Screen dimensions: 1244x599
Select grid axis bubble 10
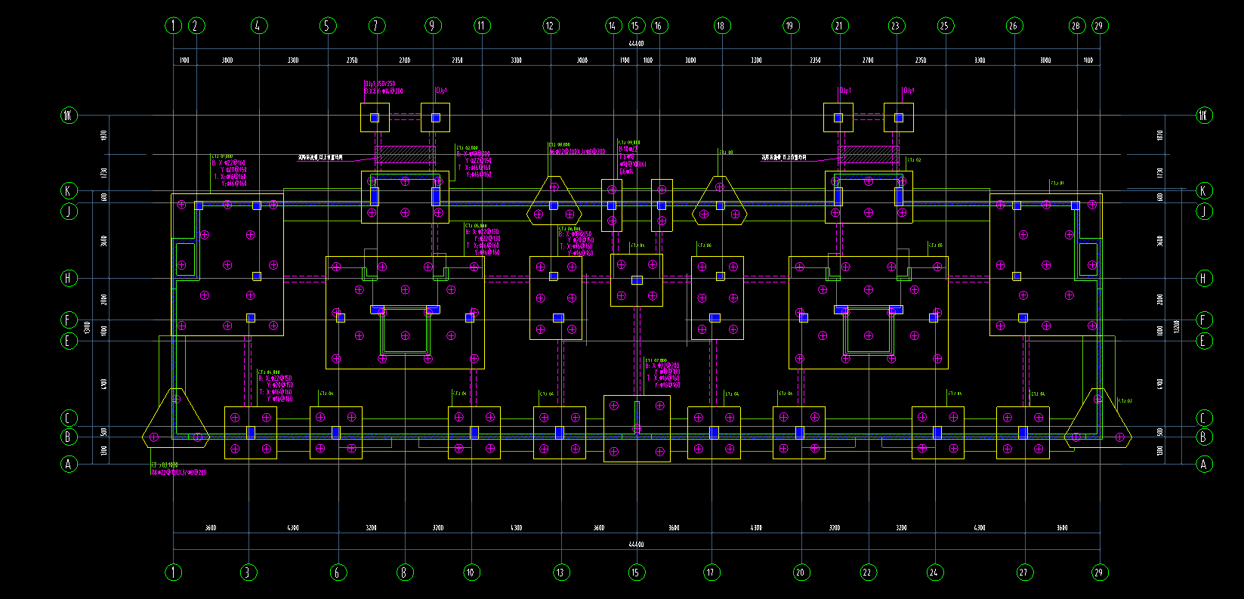pyautogui.click(x=471, y=572)
